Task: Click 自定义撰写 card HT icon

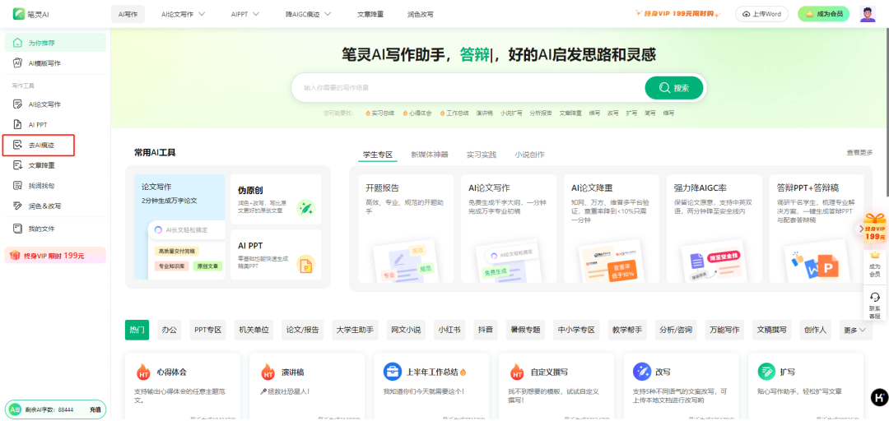Action: tap(517, 372)
